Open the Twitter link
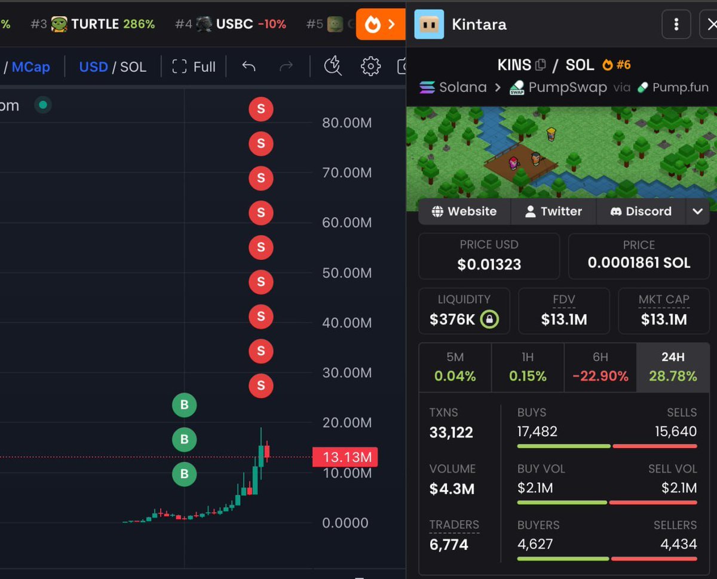Viewport: 717px width, 579px height. coord(554,212)
